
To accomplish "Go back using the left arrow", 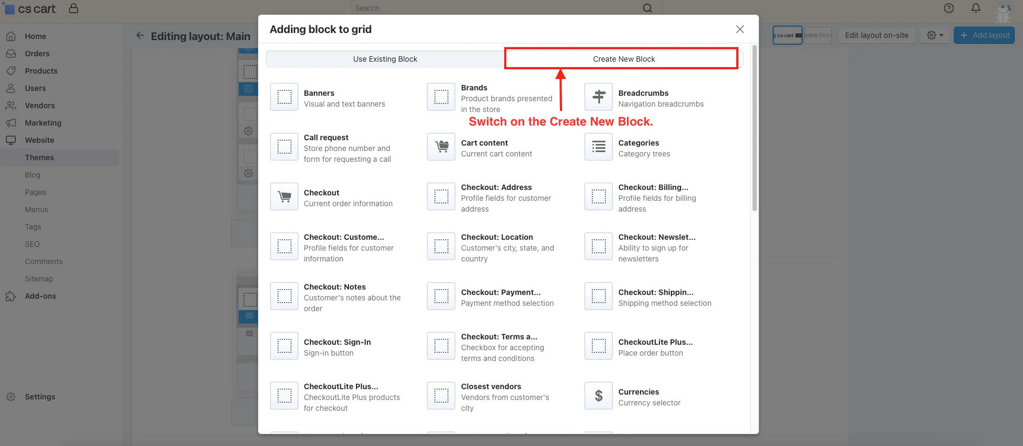I will (x=140, y=36).
